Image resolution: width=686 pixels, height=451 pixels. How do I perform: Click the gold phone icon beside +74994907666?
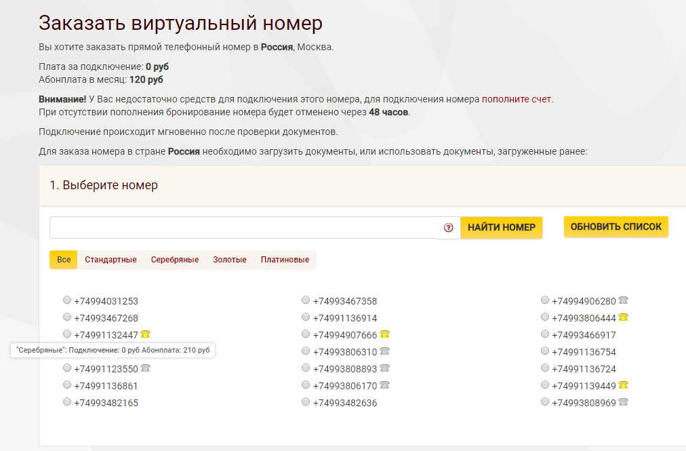[x=384, y=334]
